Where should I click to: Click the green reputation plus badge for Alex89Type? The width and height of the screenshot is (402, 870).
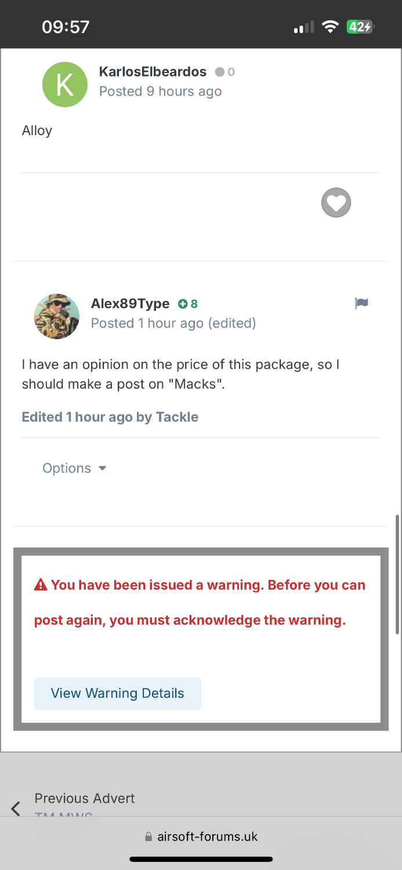click(183, 304)
